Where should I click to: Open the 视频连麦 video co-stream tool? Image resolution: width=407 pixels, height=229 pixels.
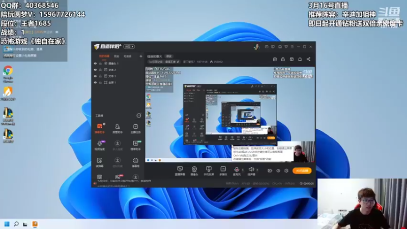coord(99,146)
